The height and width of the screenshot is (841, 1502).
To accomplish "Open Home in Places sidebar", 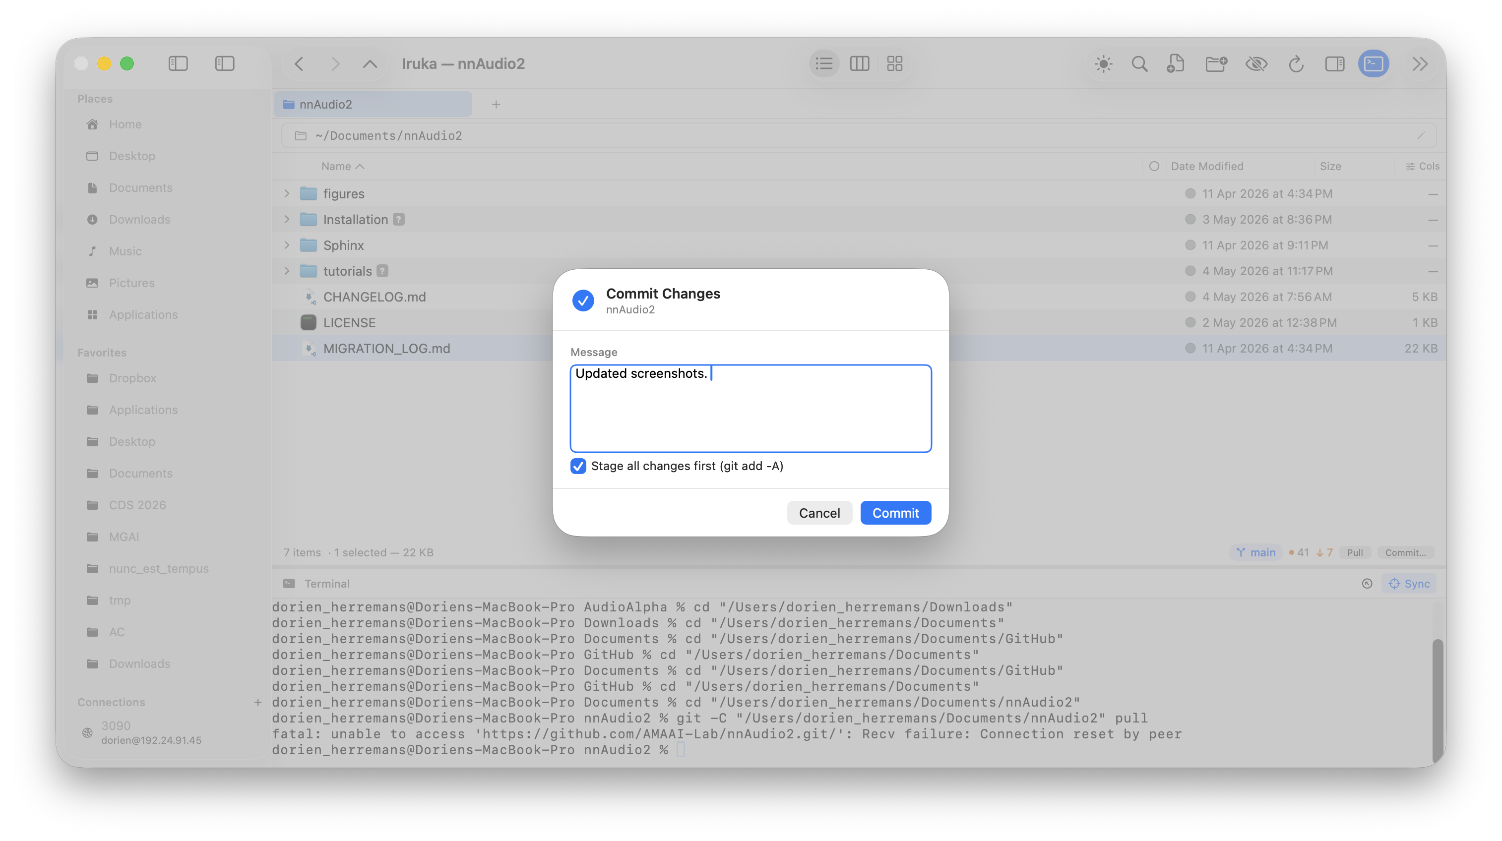I will [125, 124].
